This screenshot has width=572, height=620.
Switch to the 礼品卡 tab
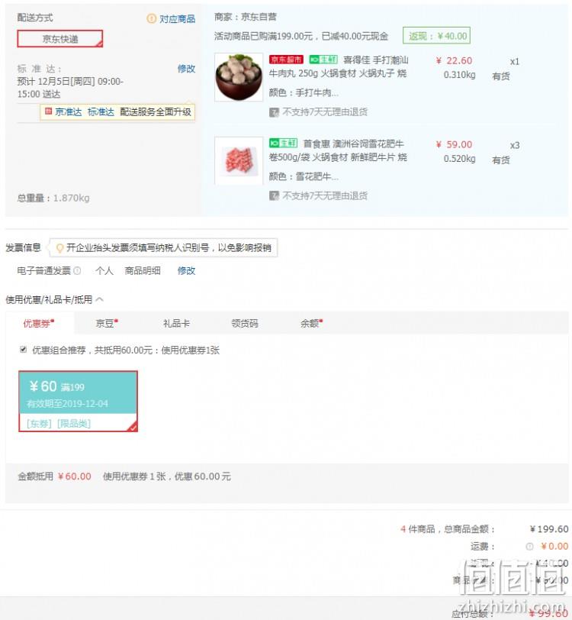point(176,324)
